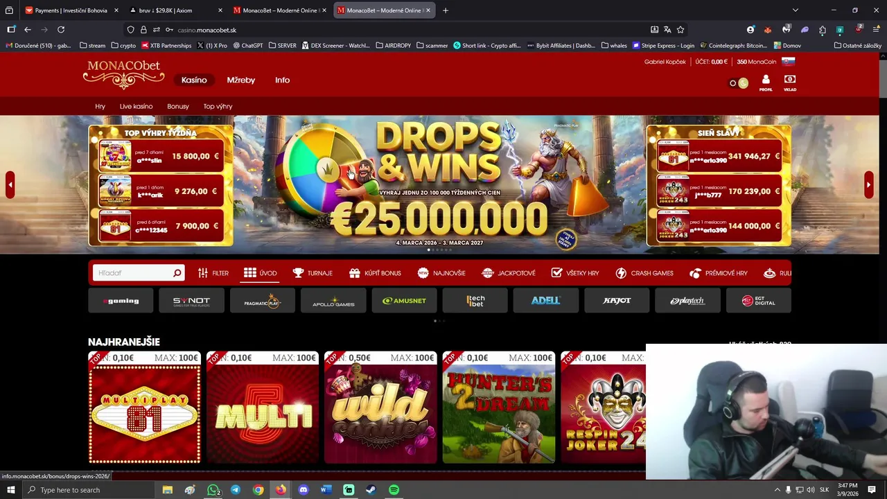Filter by Adell provider logo
This screenshot has height=499, width=887.
click(x=546, y=301)
